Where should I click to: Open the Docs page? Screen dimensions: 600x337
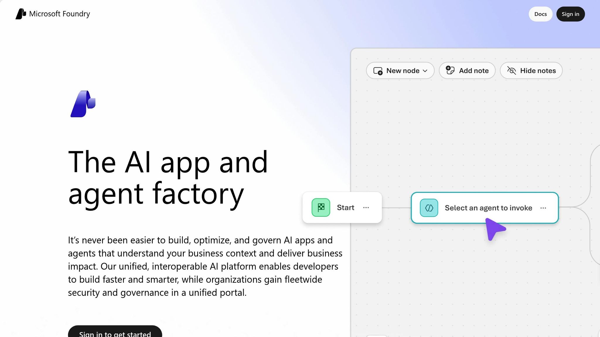click(x=541, y=14)
